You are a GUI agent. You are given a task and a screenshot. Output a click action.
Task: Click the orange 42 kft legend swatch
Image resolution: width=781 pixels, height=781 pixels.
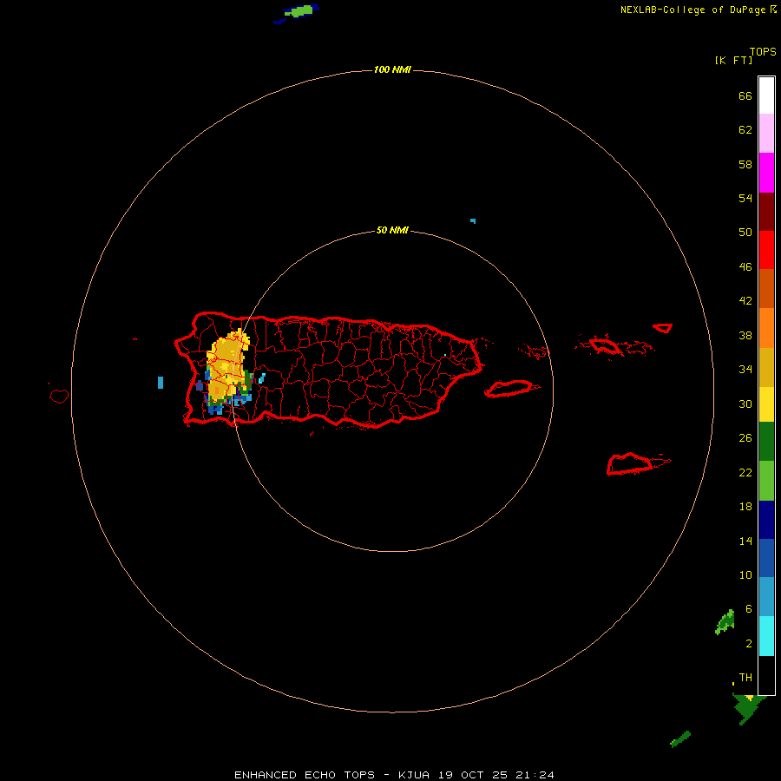[x=766, y=328]
